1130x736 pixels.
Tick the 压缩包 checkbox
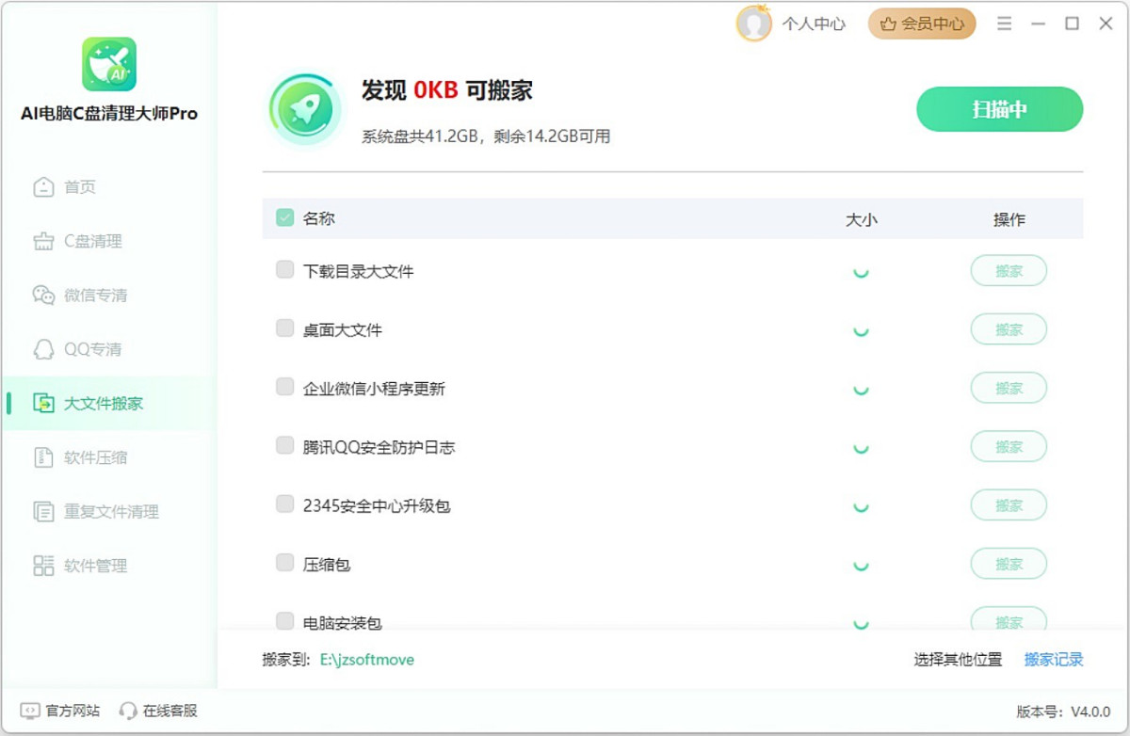click(x=284, y=563)
